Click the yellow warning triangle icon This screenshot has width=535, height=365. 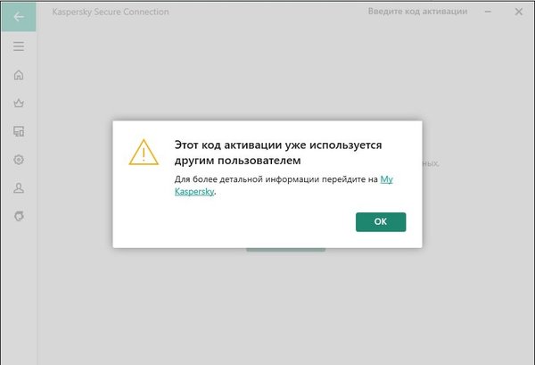(144, 153)
